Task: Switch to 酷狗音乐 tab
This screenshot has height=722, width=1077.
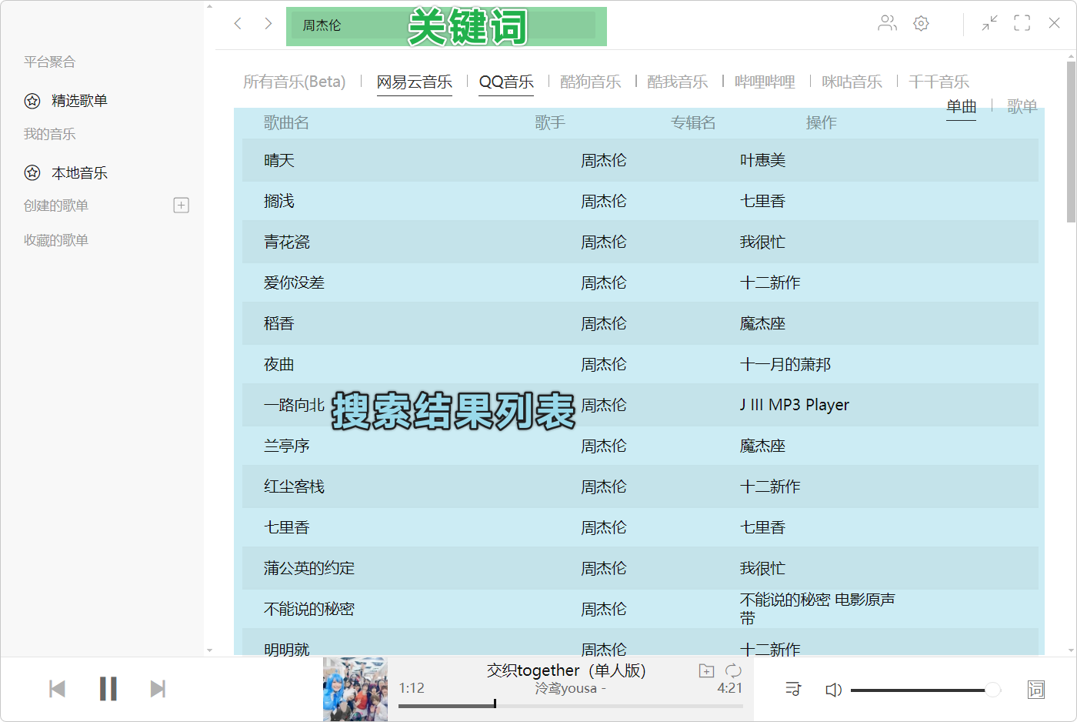Action: click(590, 82)
